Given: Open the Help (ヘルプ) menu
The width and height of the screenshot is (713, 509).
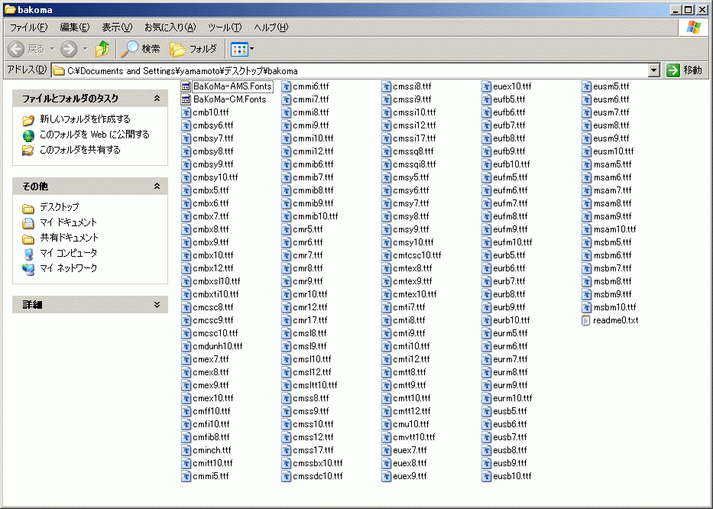Looking at the screenshot, I should pos(271,28).
